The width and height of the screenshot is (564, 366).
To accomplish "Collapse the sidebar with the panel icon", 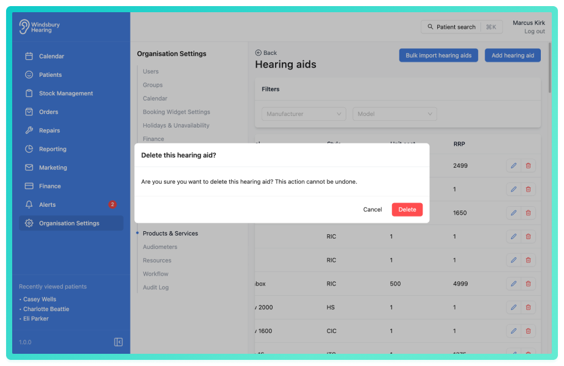I will coord(118,342).
